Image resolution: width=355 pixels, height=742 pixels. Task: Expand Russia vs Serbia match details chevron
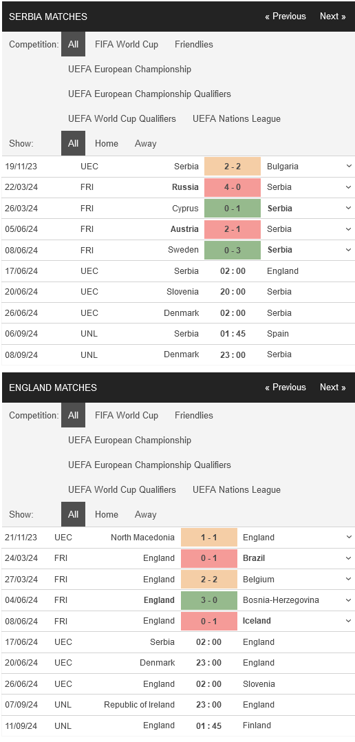point(349,187)
